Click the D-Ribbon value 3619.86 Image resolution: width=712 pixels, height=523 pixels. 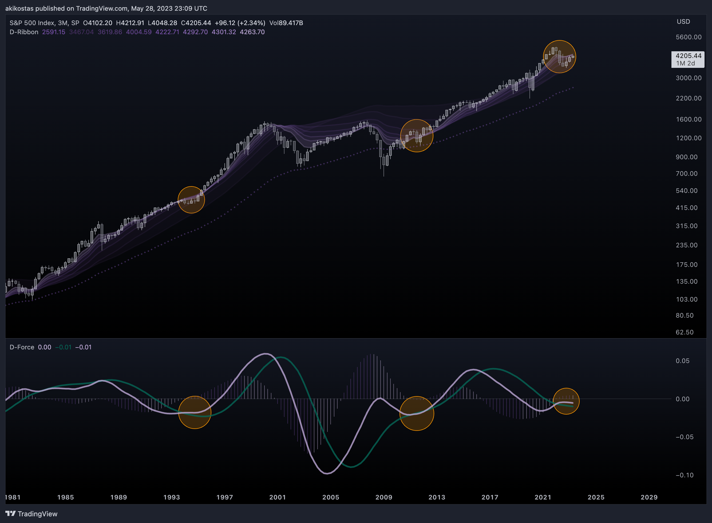click(x=110, y=32)
